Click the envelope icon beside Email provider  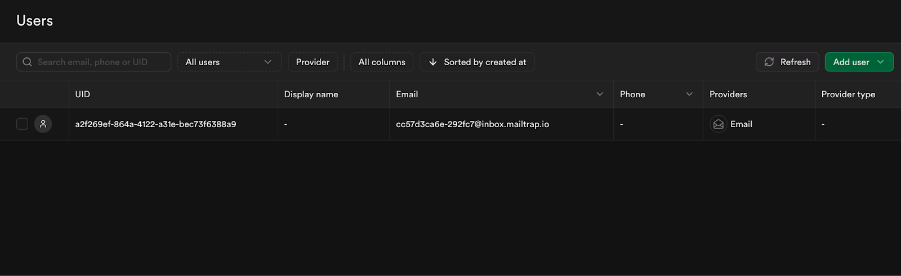[x=719, y=124]
